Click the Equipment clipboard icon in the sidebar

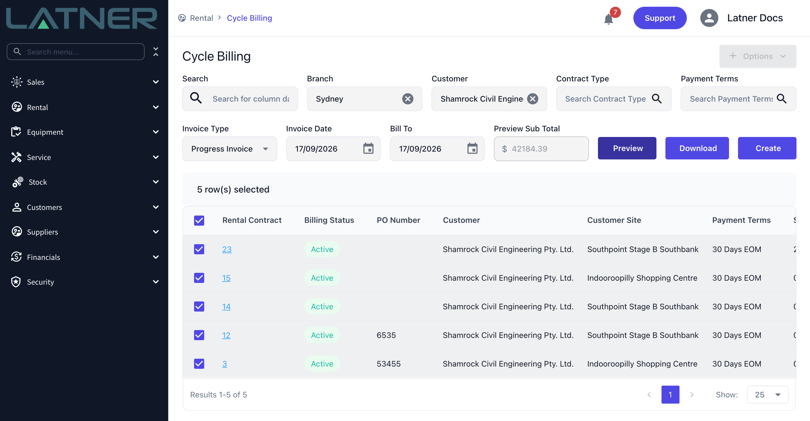(x=16, y=132)
